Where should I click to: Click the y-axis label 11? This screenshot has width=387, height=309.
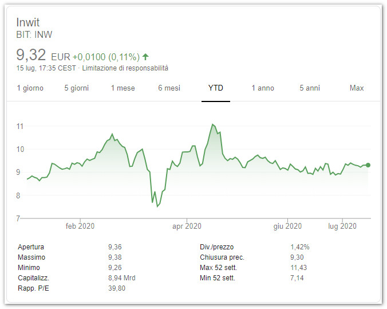(19, 127)
